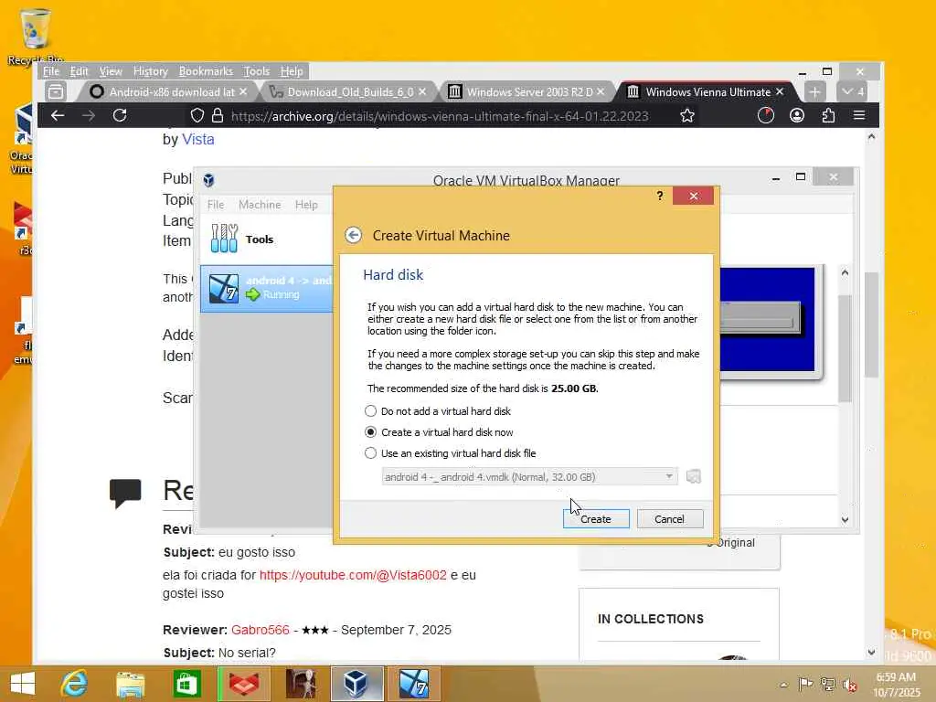Go back using the wizard's back arrow
Screen dimensions: 936x702
coord(354,235)
